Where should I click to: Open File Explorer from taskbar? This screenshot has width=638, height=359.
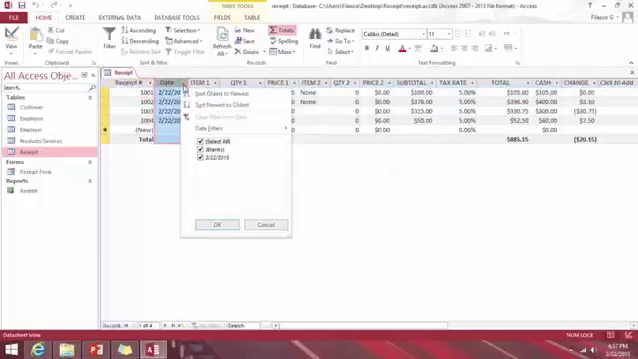click(x=67, y=350)
